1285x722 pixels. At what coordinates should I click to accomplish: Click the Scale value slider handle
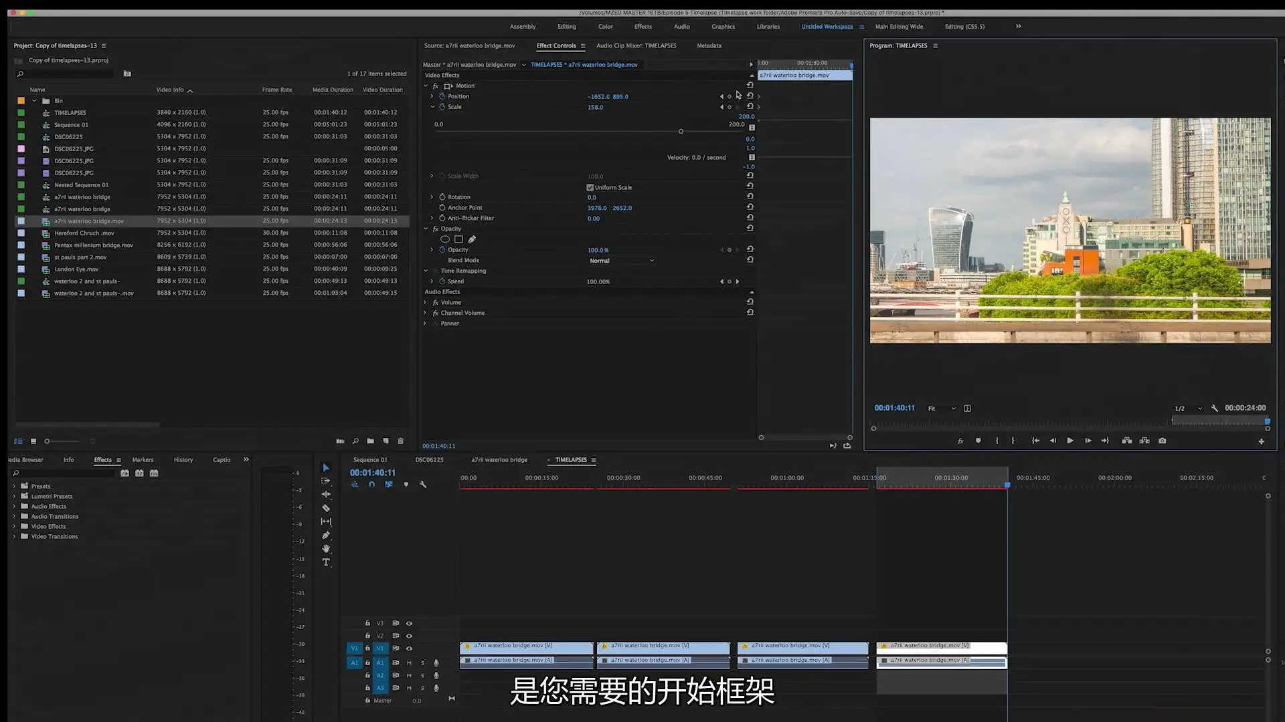pos(681,131)
